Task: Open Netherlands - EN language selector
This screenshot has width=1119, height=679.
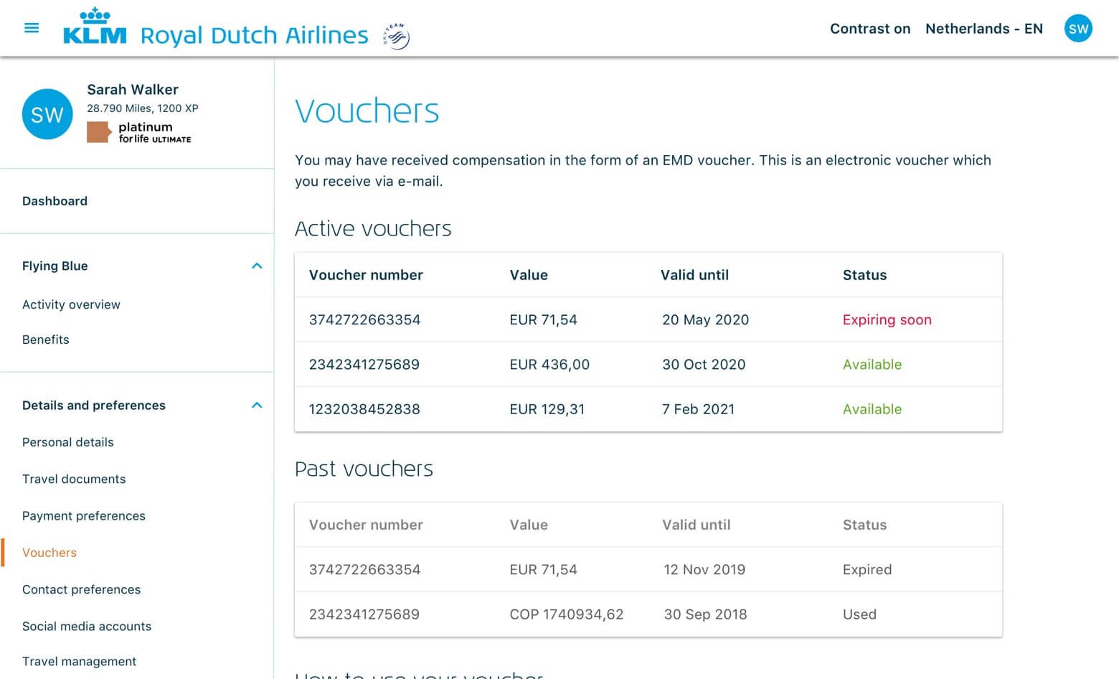Action: click(983, 29)
